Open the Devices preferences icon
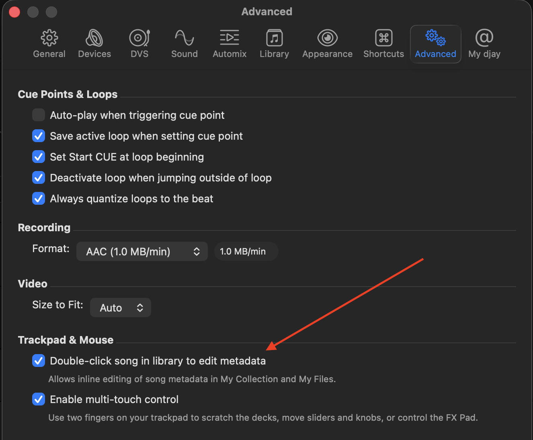 point(94,38)
